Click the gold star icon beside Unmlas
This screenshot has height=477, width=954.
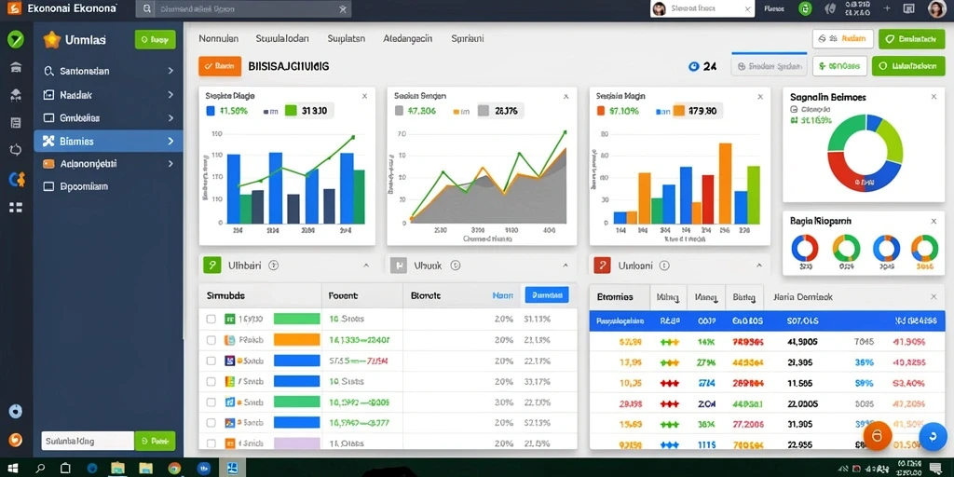click(x=52, y=40)
